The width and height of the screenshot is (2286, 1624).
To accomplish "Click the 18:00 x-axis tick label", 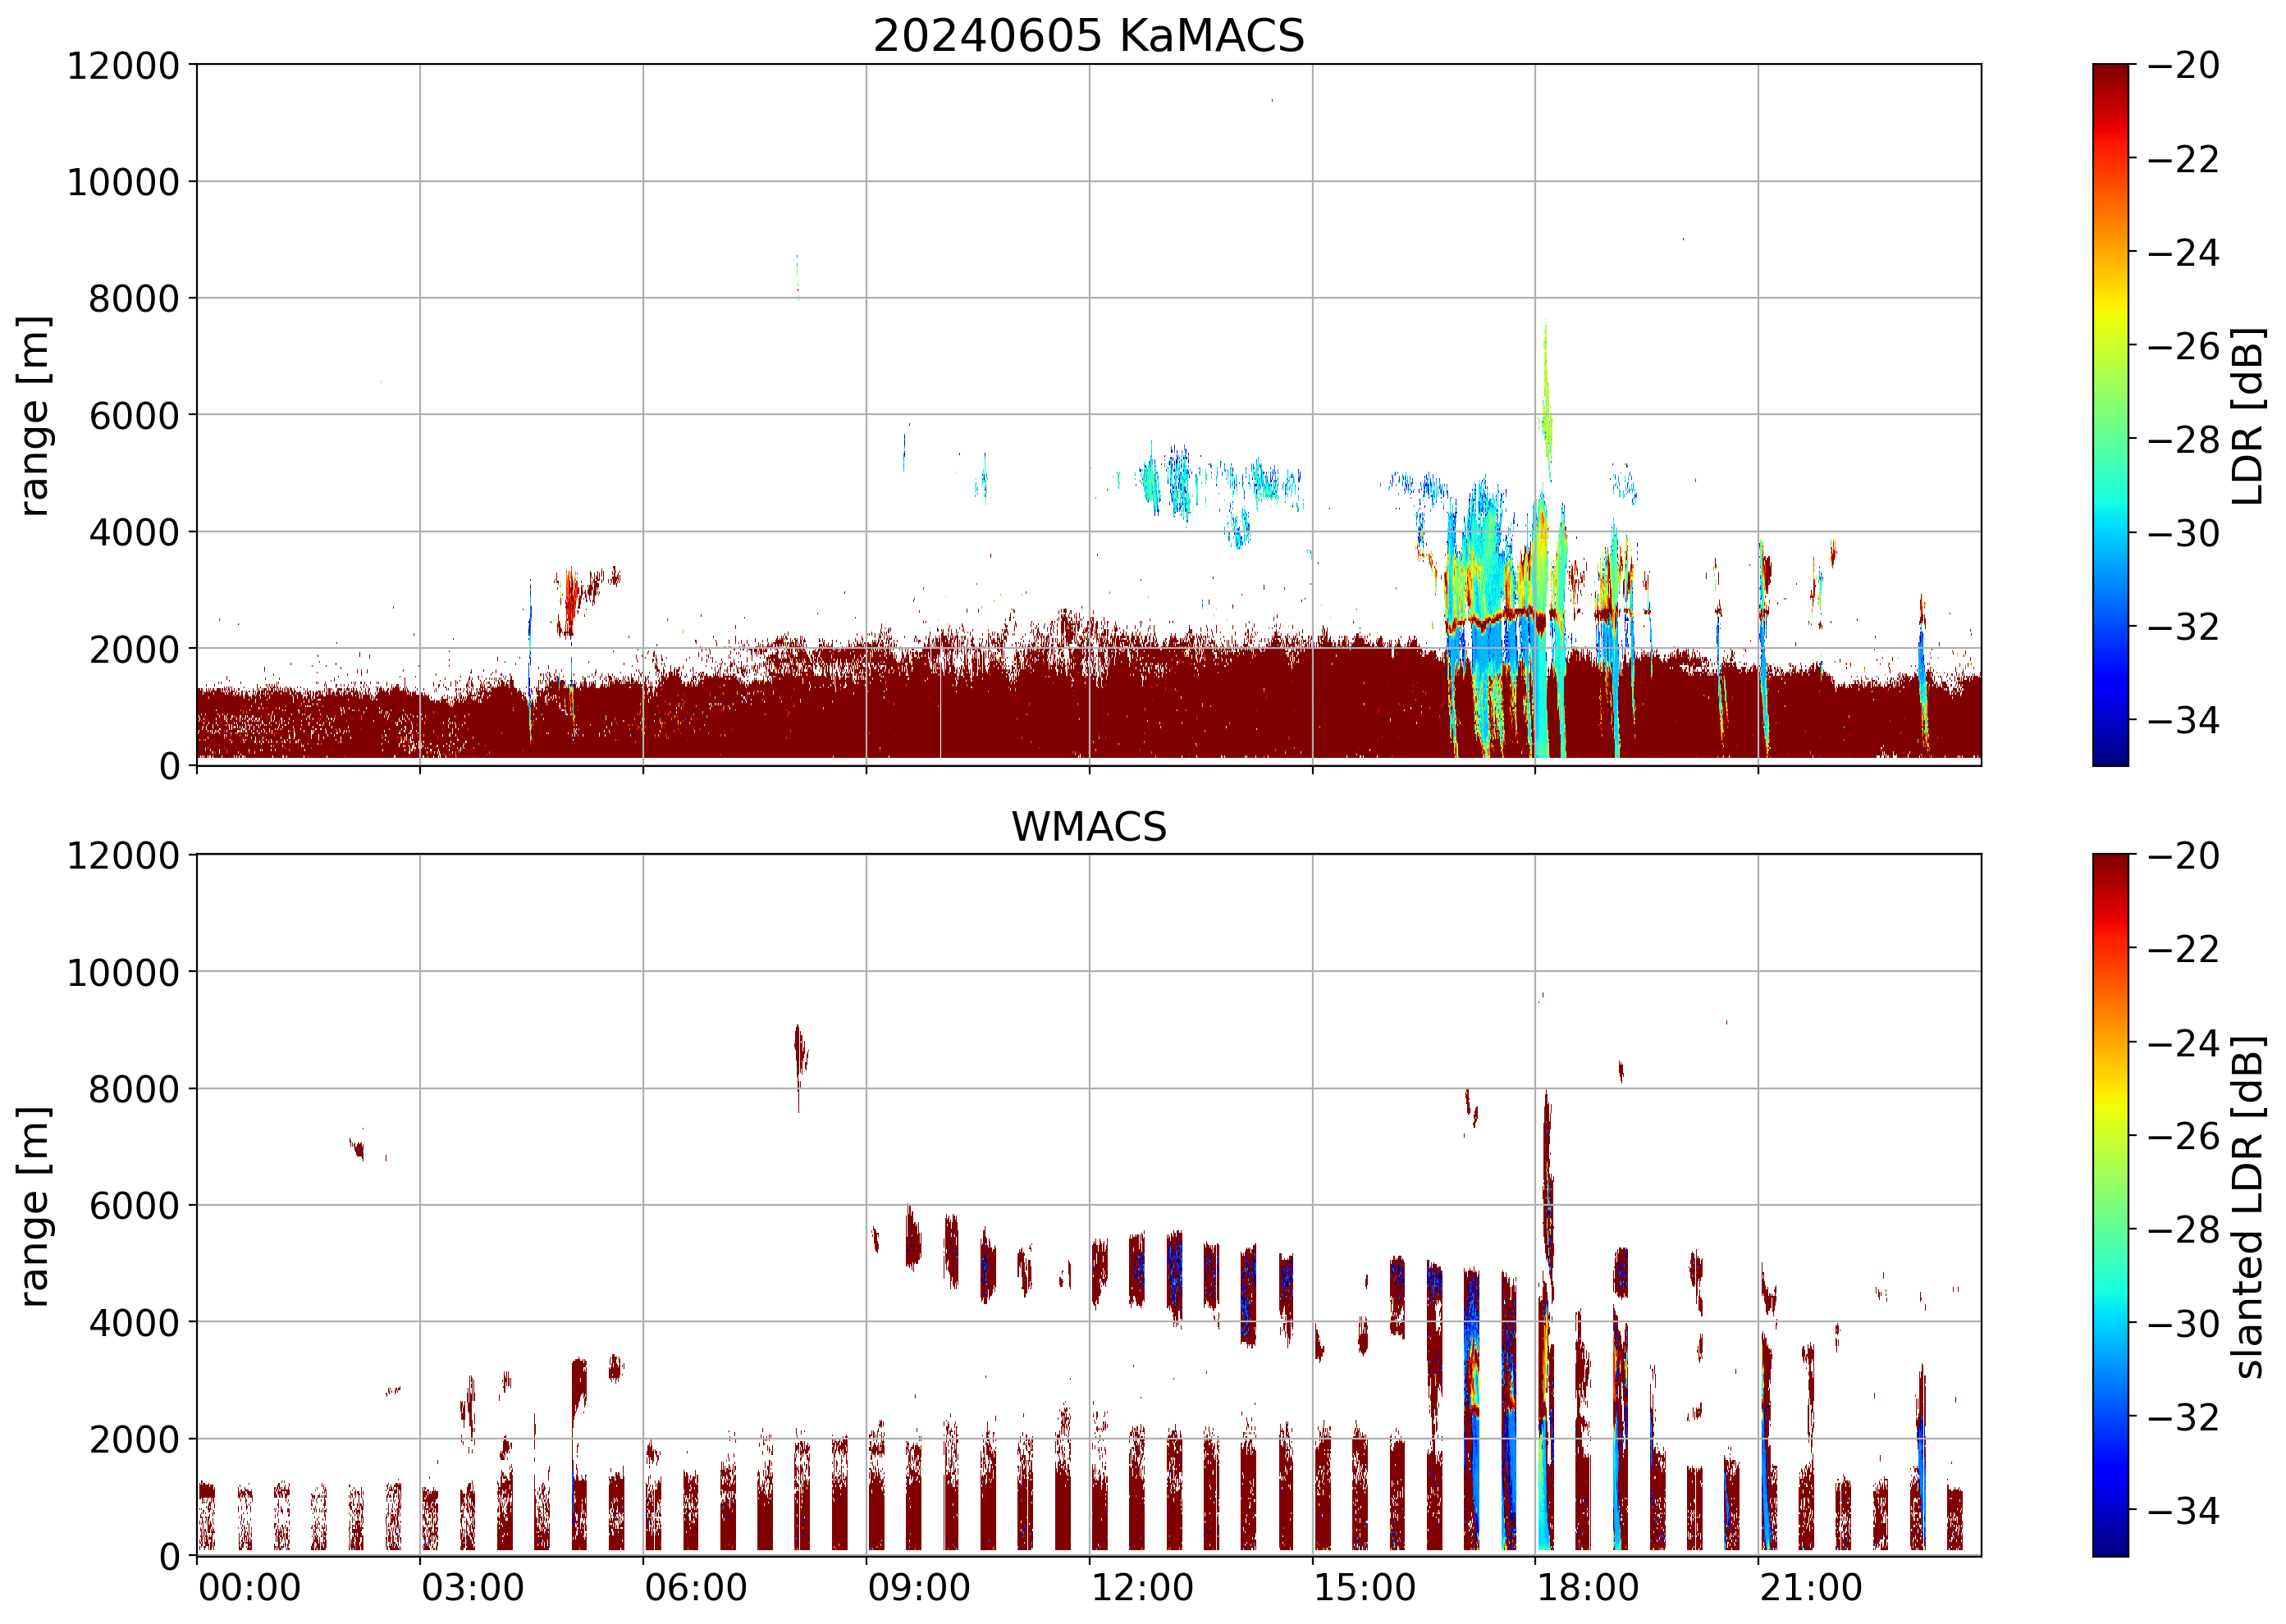I will [1587, 1588].
